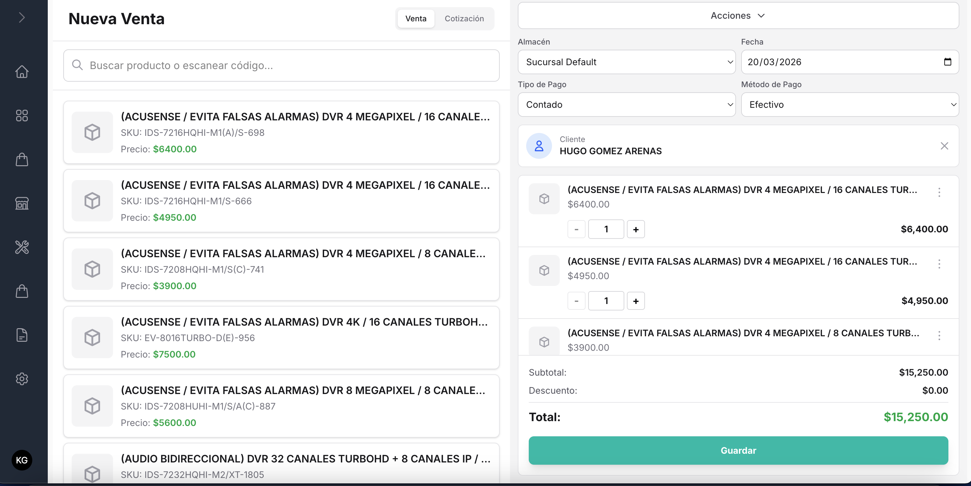The width and height of the screenshot is (971, 486).
Task: Open the options menu for the $6400 DVR item
Action: (x=939, y=193)
